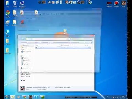Click the Explorer address bar field
The width and height of the screenshot is (132, 99).
pyautogui.click(x=47, y=39)
